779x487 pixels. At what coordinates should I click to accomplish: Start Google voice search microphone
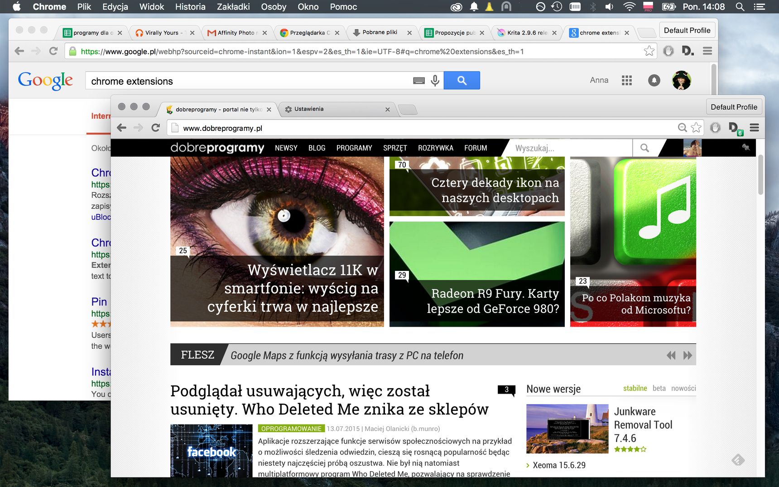click(x=435, y=81)
